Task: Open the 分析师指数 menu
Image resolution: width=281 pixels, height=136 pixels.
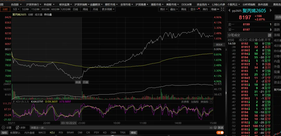Action: click(249, 4)
